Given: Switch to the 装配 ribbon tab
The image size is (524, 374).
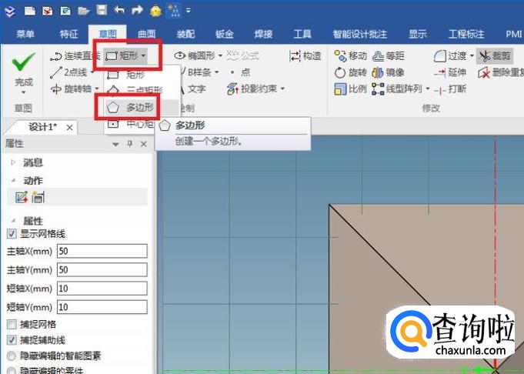Looking at the screenshot, I should pyautogui.click(x=185, y=34).
